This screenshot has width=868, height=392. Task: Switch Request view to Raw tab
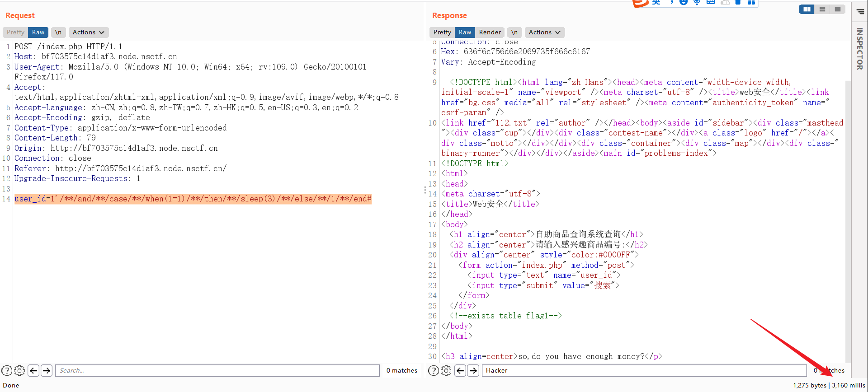pos(38,32)
